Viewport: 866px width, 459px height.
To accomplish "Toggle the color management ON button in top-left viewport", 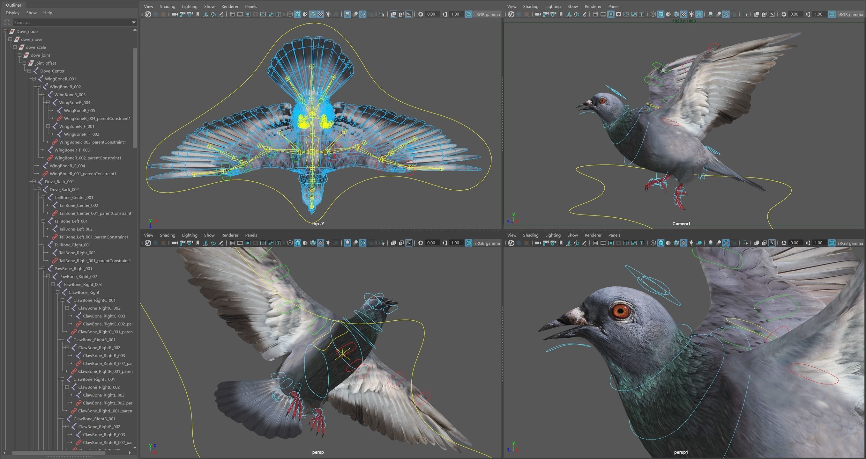I will 468,14.
